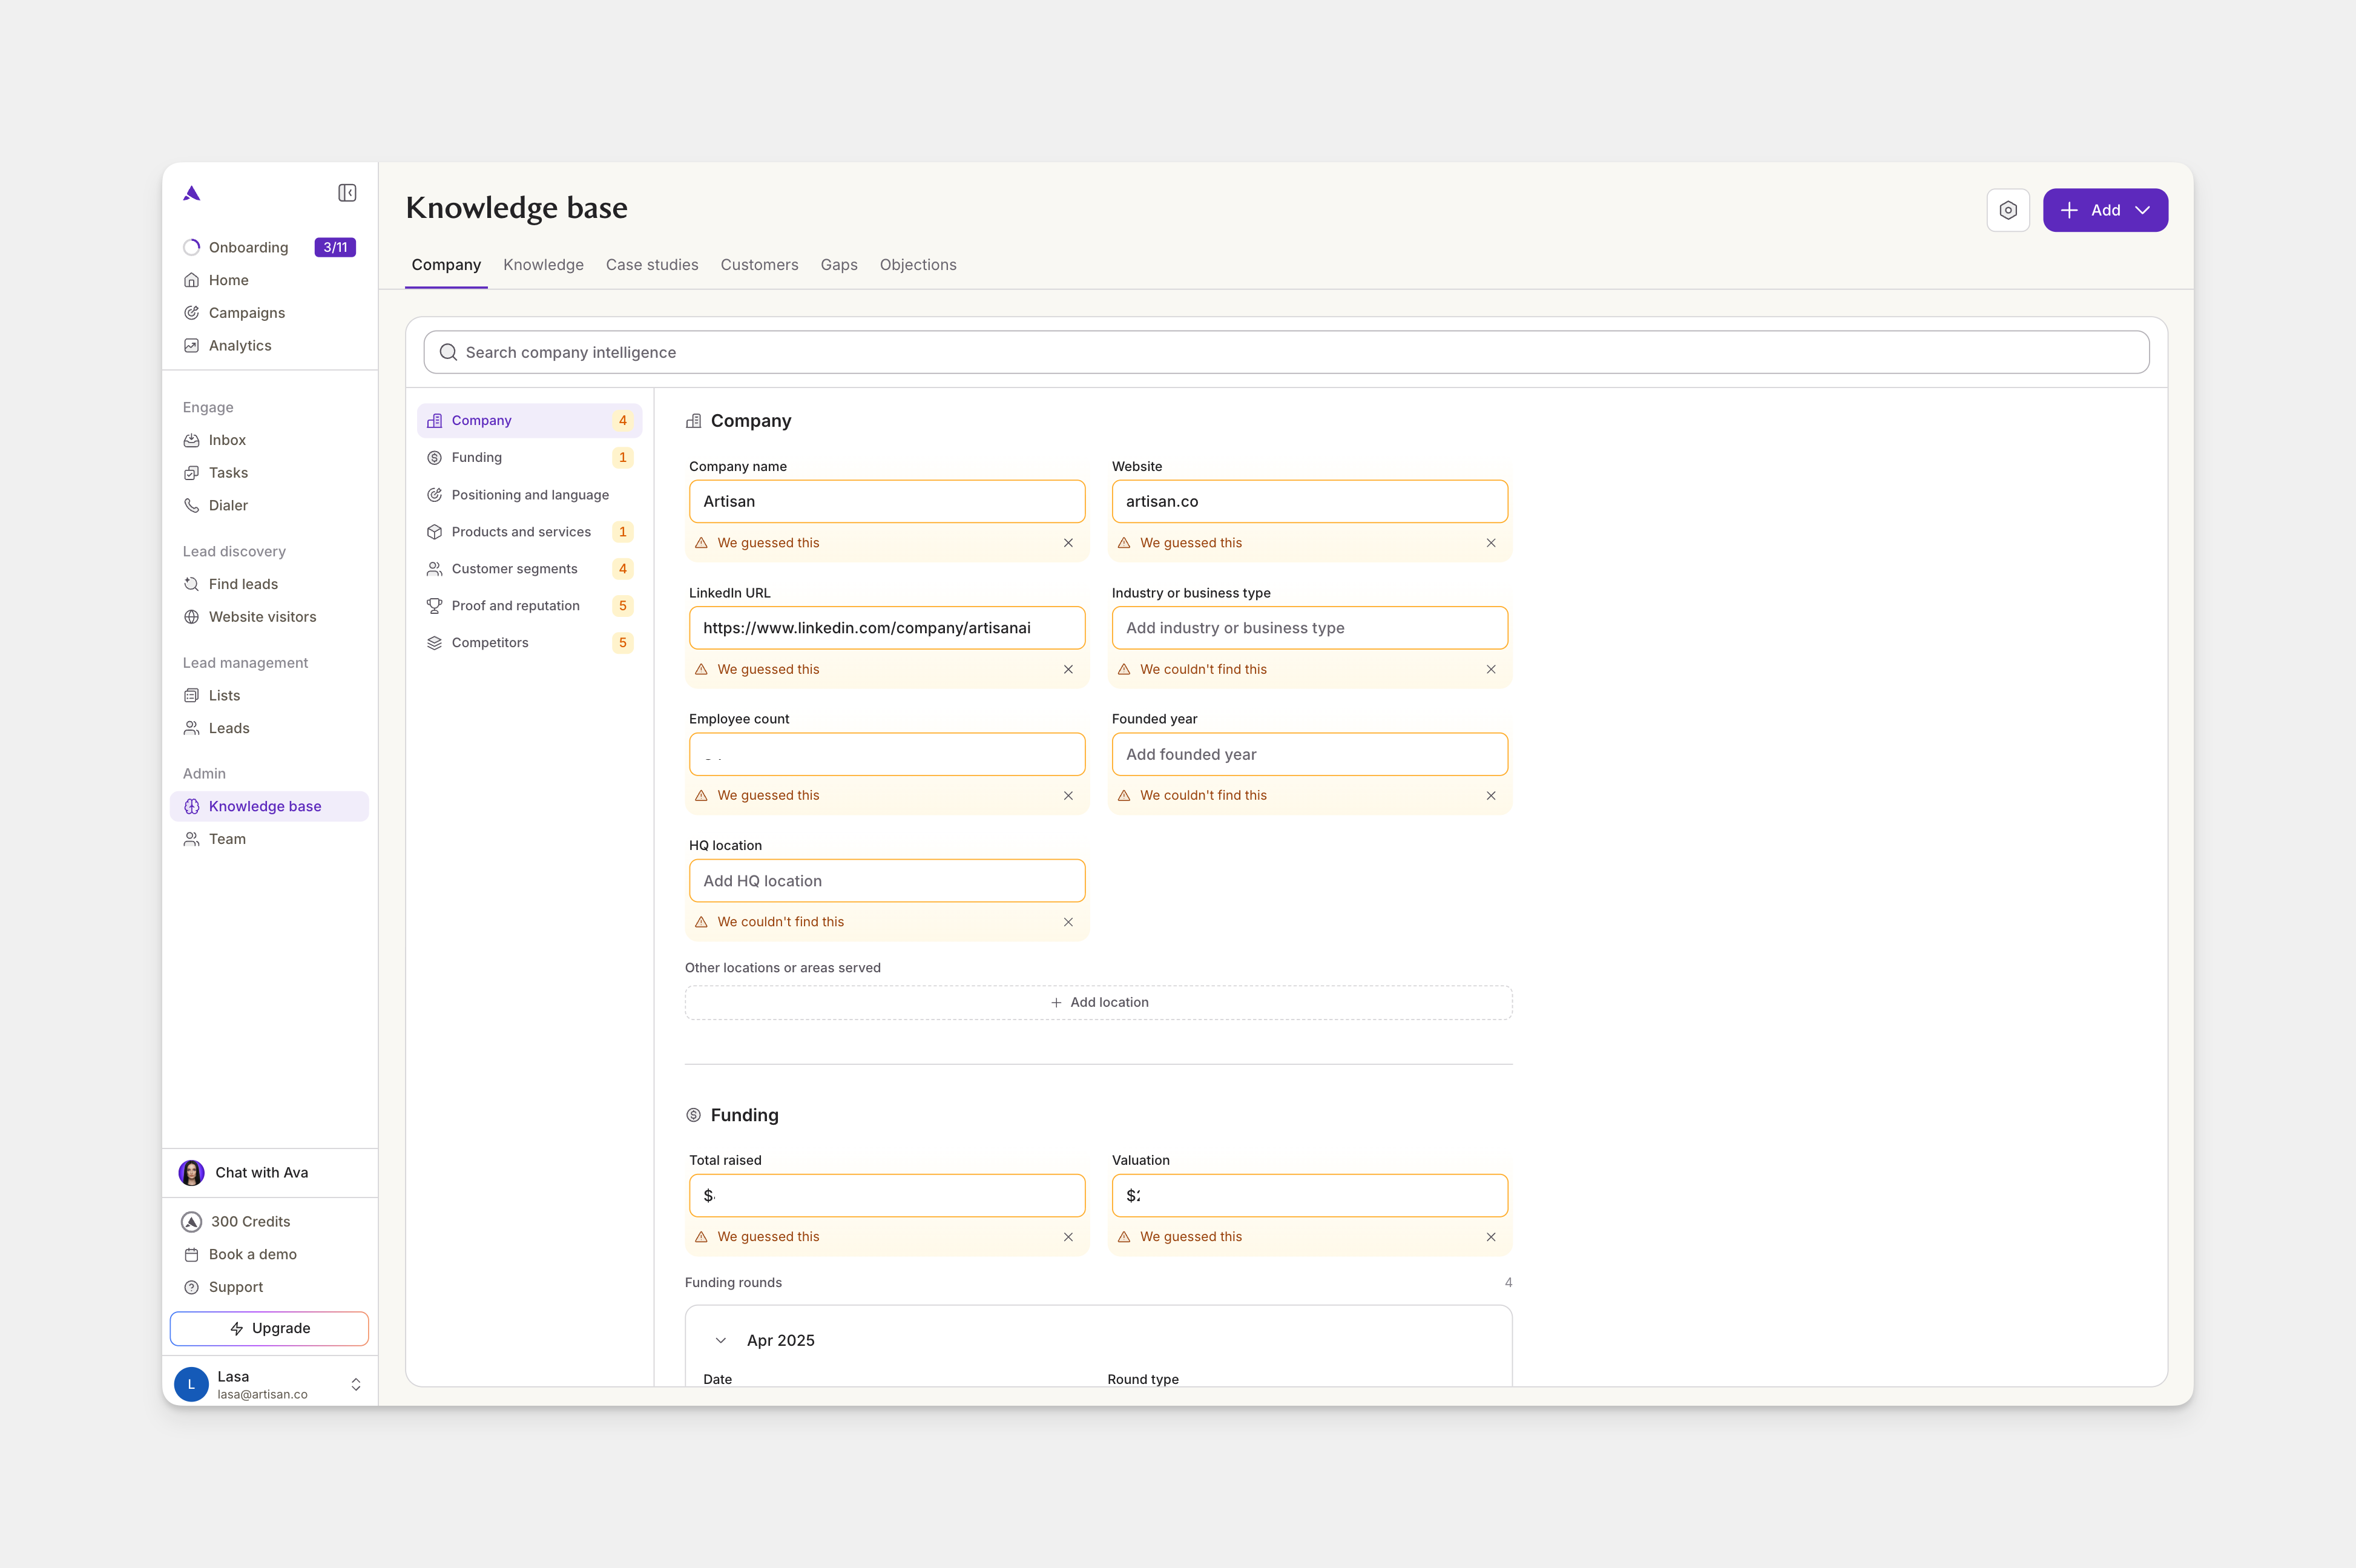The image size is (2356, 1568).
Task: Switch to the Case studies tab
Action: 652,265
